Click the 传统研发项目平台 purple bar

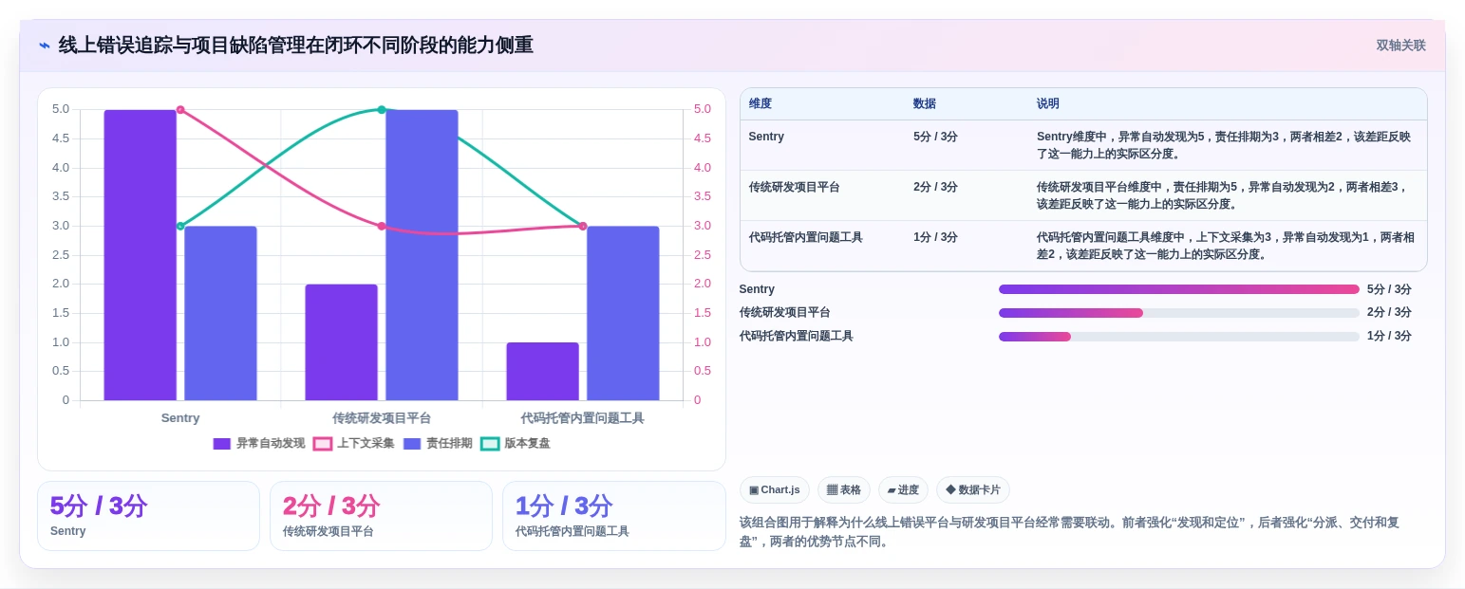pos(341,342)
